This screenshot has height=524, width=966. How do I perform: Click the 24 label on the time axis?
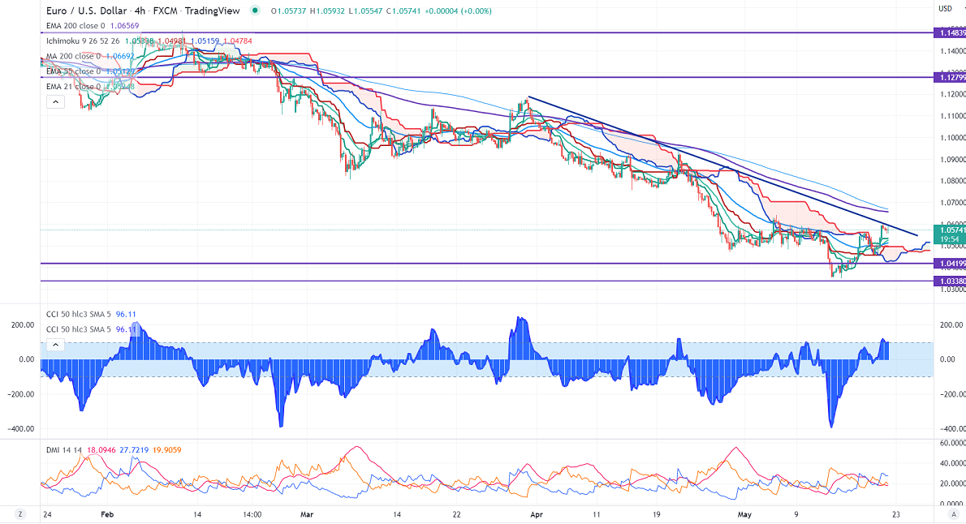click(x=47, y=514)
